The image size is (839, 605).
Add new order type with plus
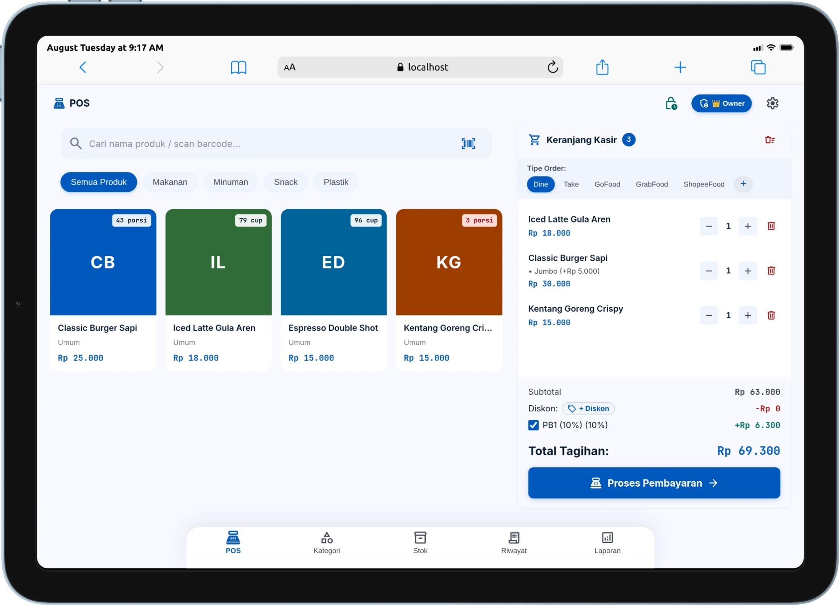click(743, 184)
